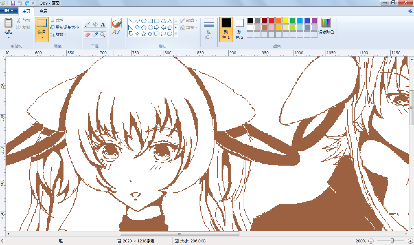Image resolution: width=414 pixels, height=245 pixels.
Task: Click the zoom in plus button
Action: coord(410,241)
